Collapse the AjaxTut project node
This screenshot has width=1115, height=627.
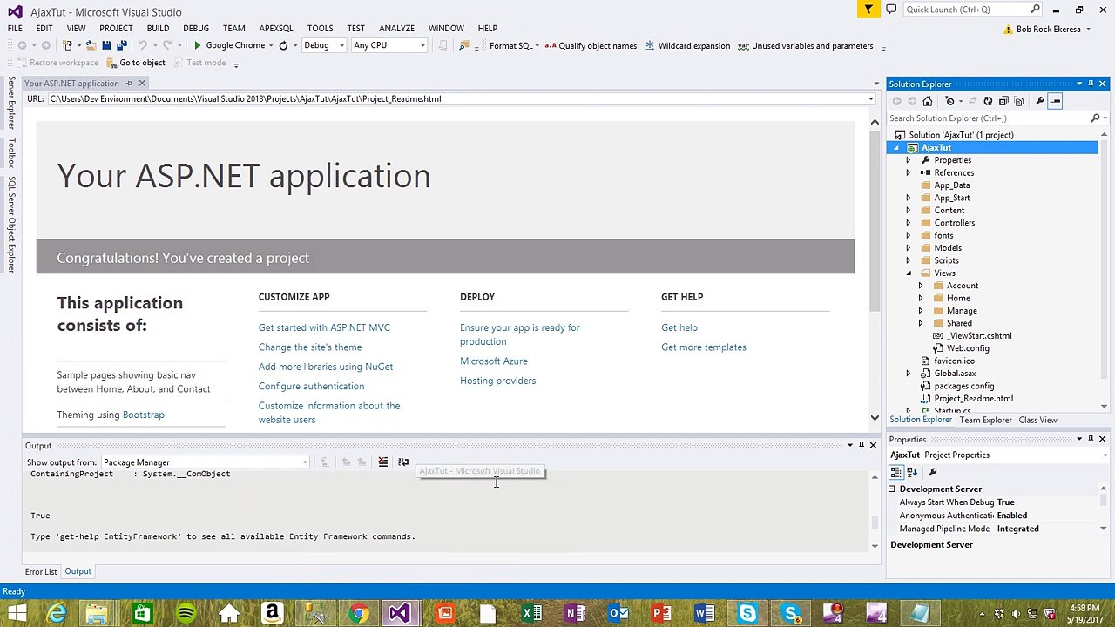click(895, 148)
